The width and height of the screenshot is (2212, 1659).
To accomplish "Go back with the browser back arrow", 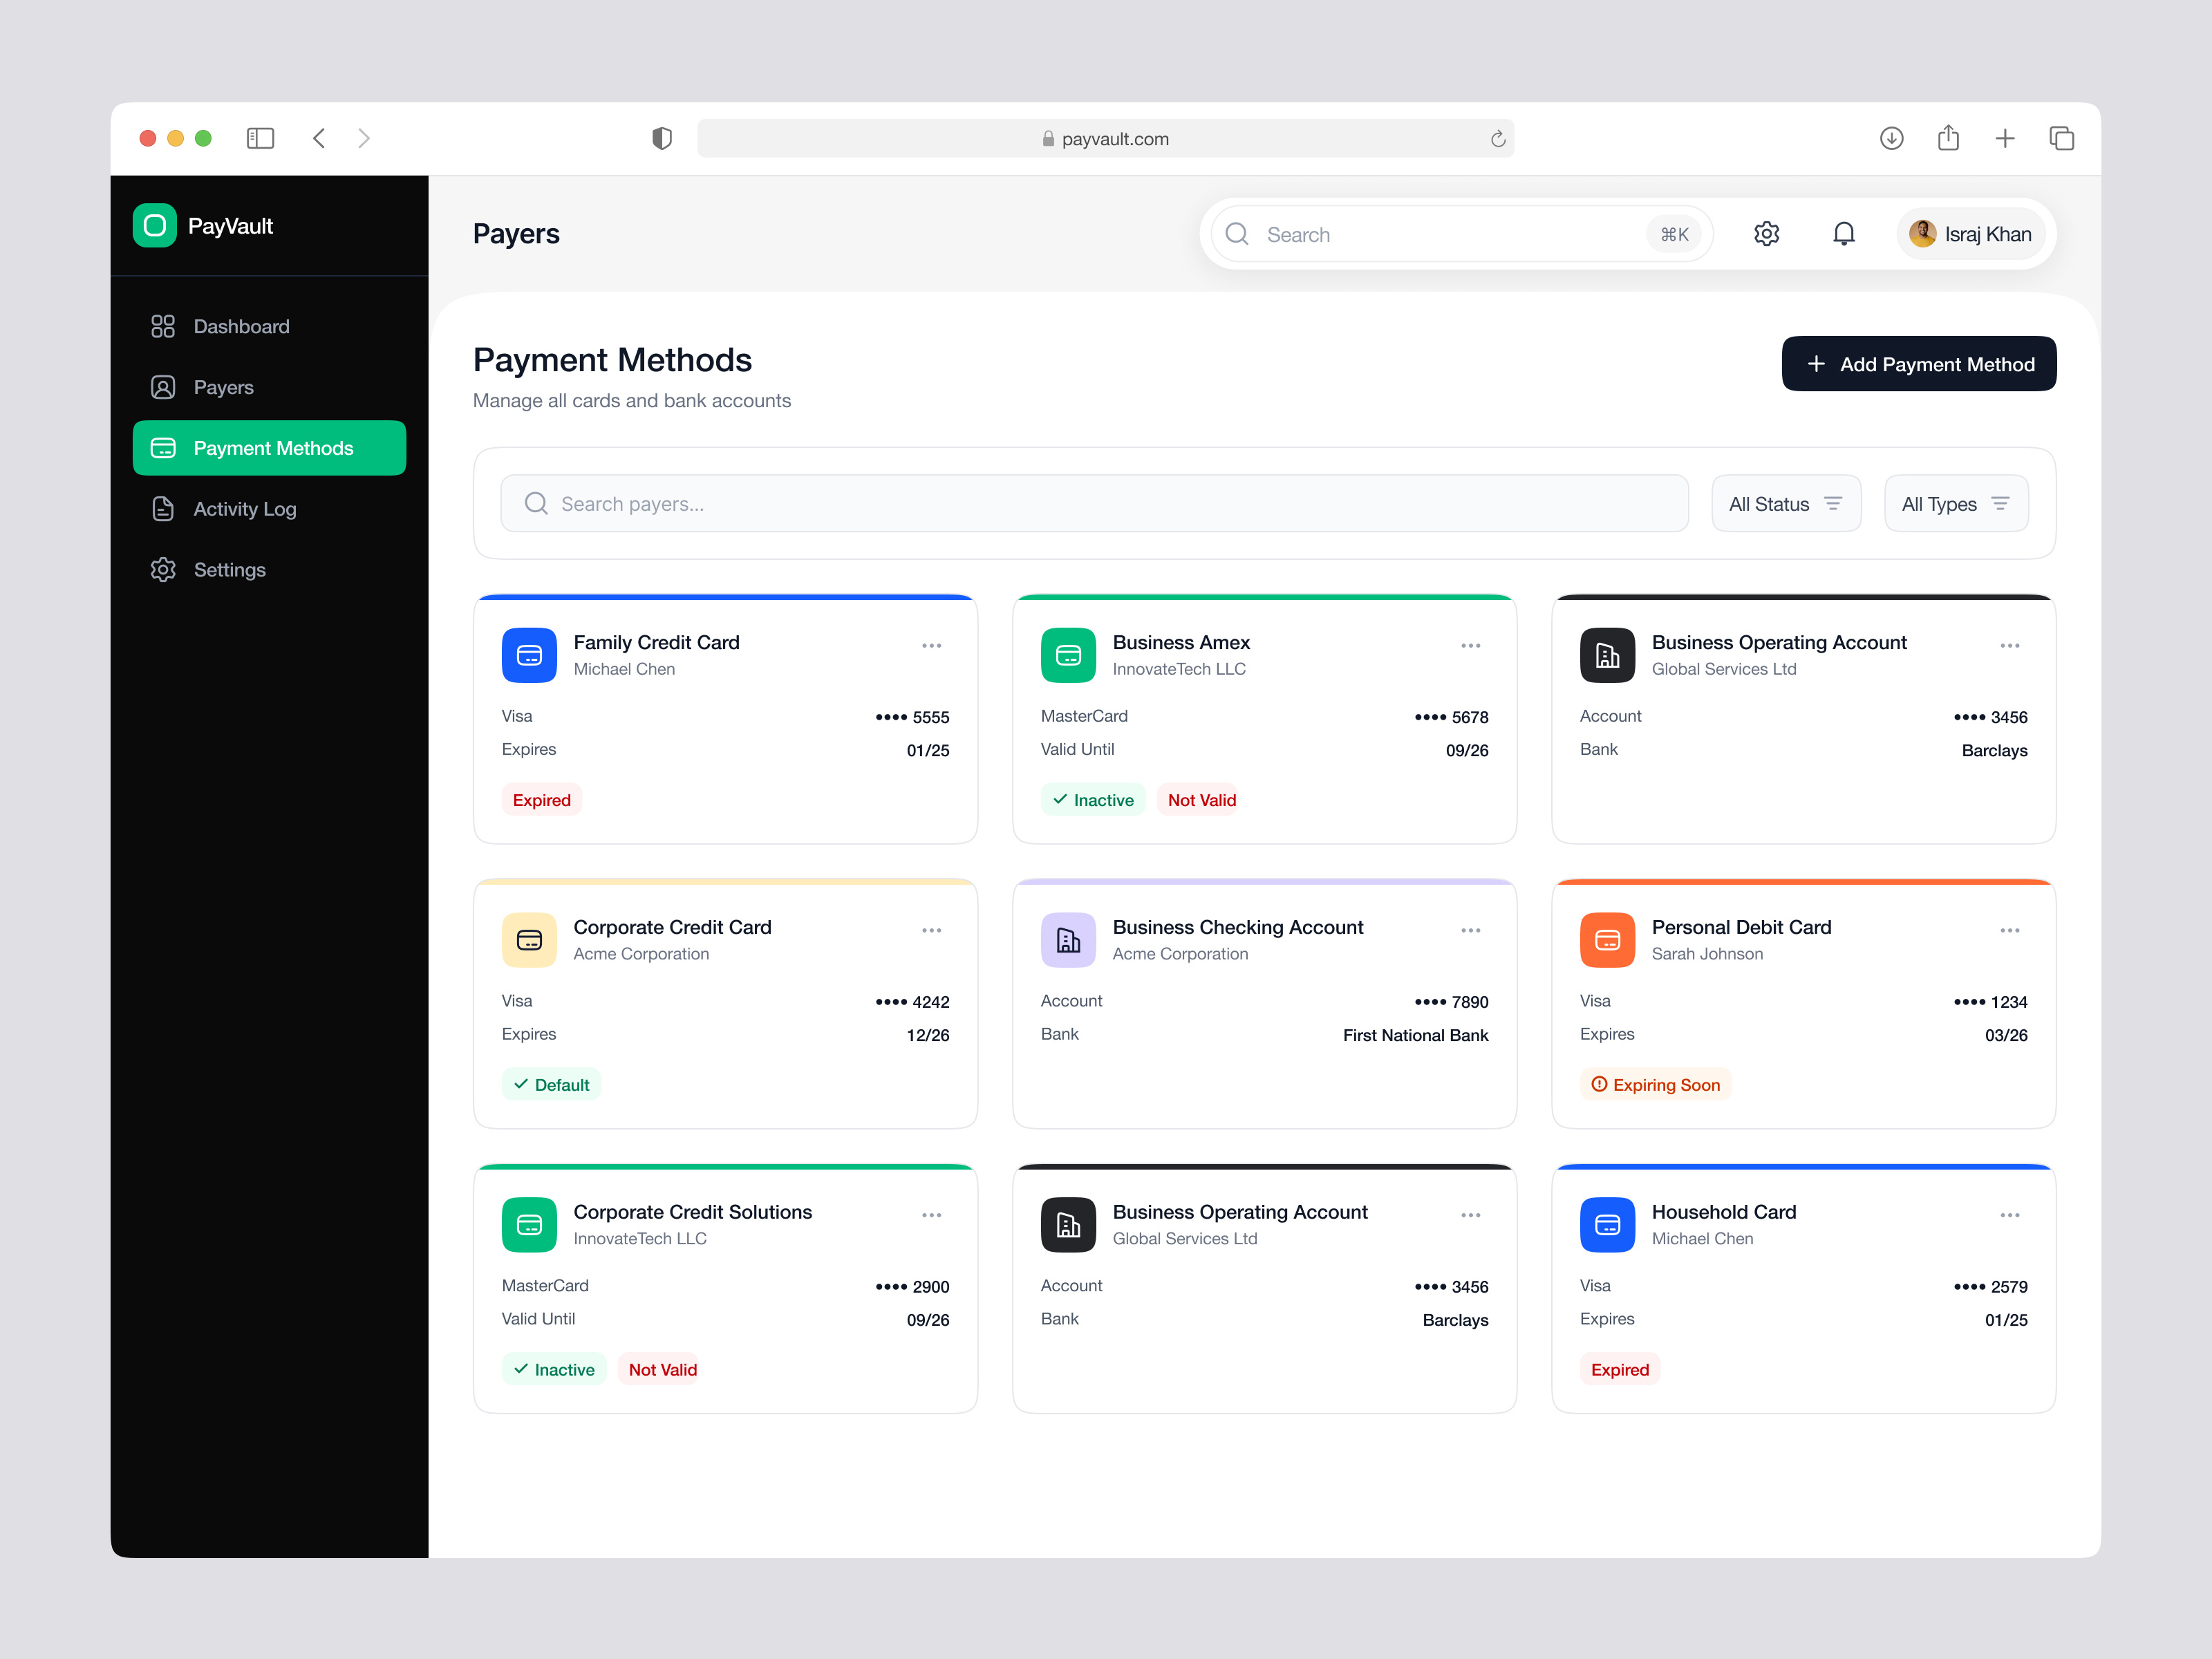I will (319, 138).
